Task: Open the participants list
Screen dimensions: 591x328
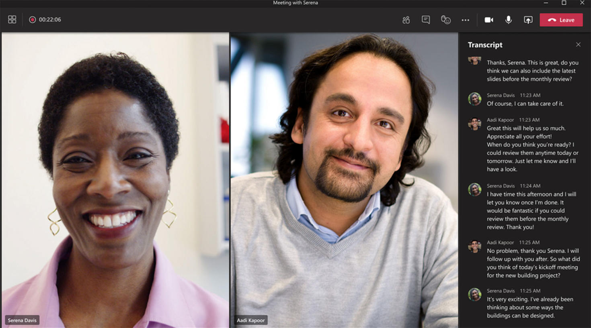Action: pos(406,19)
